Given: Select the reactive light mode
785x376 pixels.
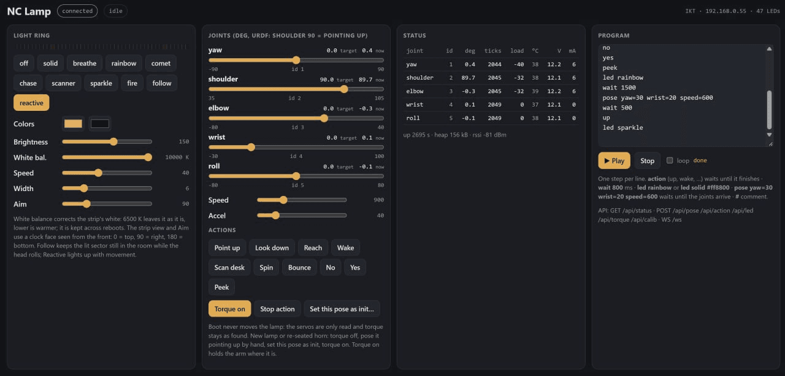Looking at the screenshot, I should coord(31,102).
